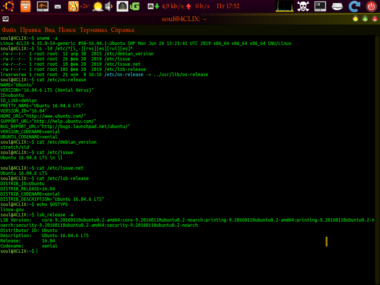This screenshot has width=380, height=285.
Task: Open the orange file manager icon
Action: coord(26,6)
